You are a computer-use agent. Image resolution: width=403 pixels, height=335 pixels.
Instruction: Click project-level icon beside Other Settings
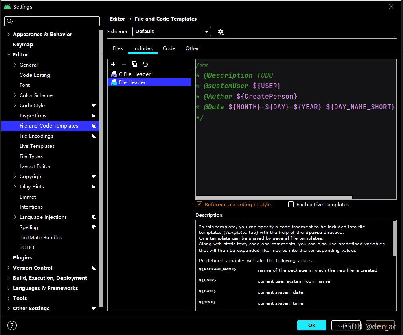94,308
